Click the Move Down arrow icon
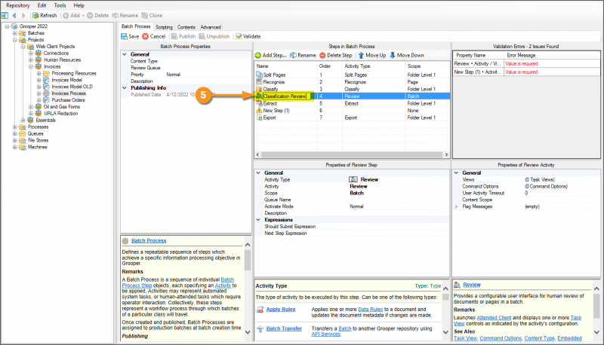Viewport: 604px width, 345px height. click(393, 55)
